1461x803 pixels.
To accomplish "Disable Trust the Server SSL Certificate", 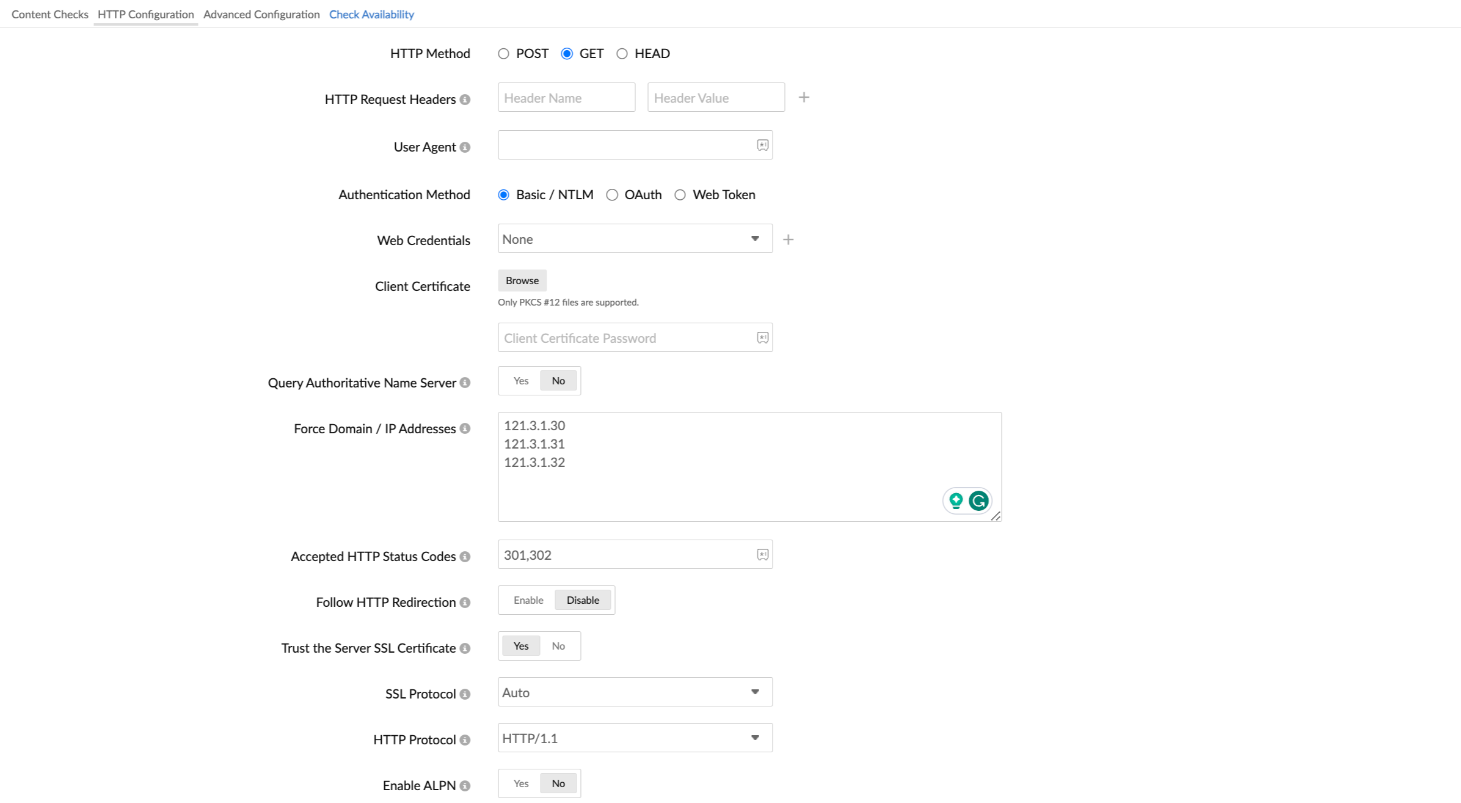I will click(558, 646).
